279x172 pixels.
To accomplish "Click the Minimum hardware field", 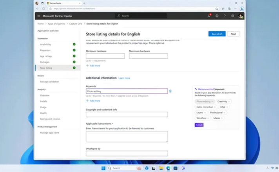I will (x=105, y=56).
